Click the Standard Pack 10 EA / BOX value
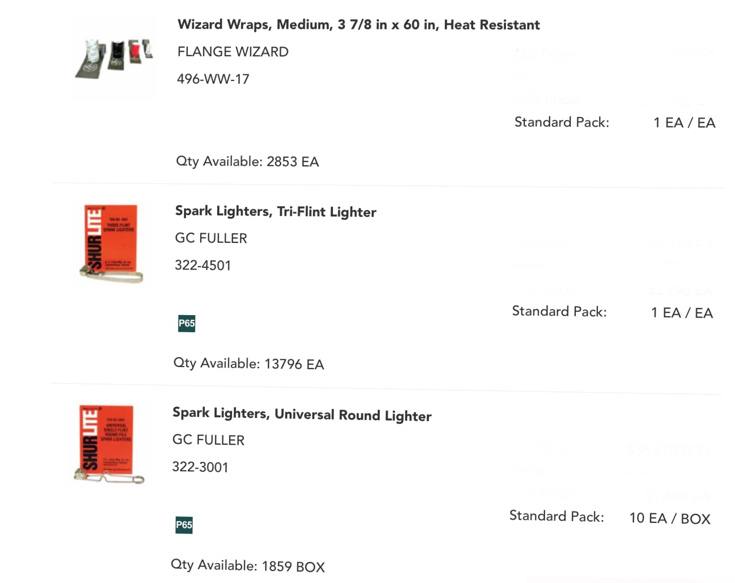735x583 pixels. click(670, 518)
